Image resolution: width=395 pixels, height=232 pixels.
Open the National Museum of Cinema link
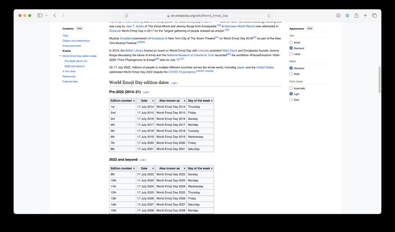click(x=185, y=55)
